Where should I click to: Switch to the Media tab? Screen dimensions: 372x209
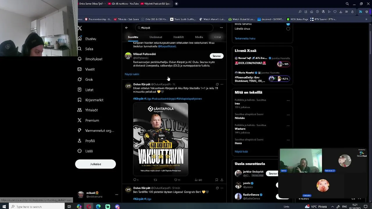pyautogui.click(x=199, y=37)
